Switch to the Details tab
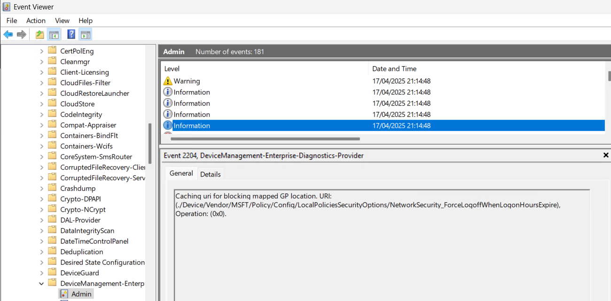611x301 pixels. [x=210, y=174]
